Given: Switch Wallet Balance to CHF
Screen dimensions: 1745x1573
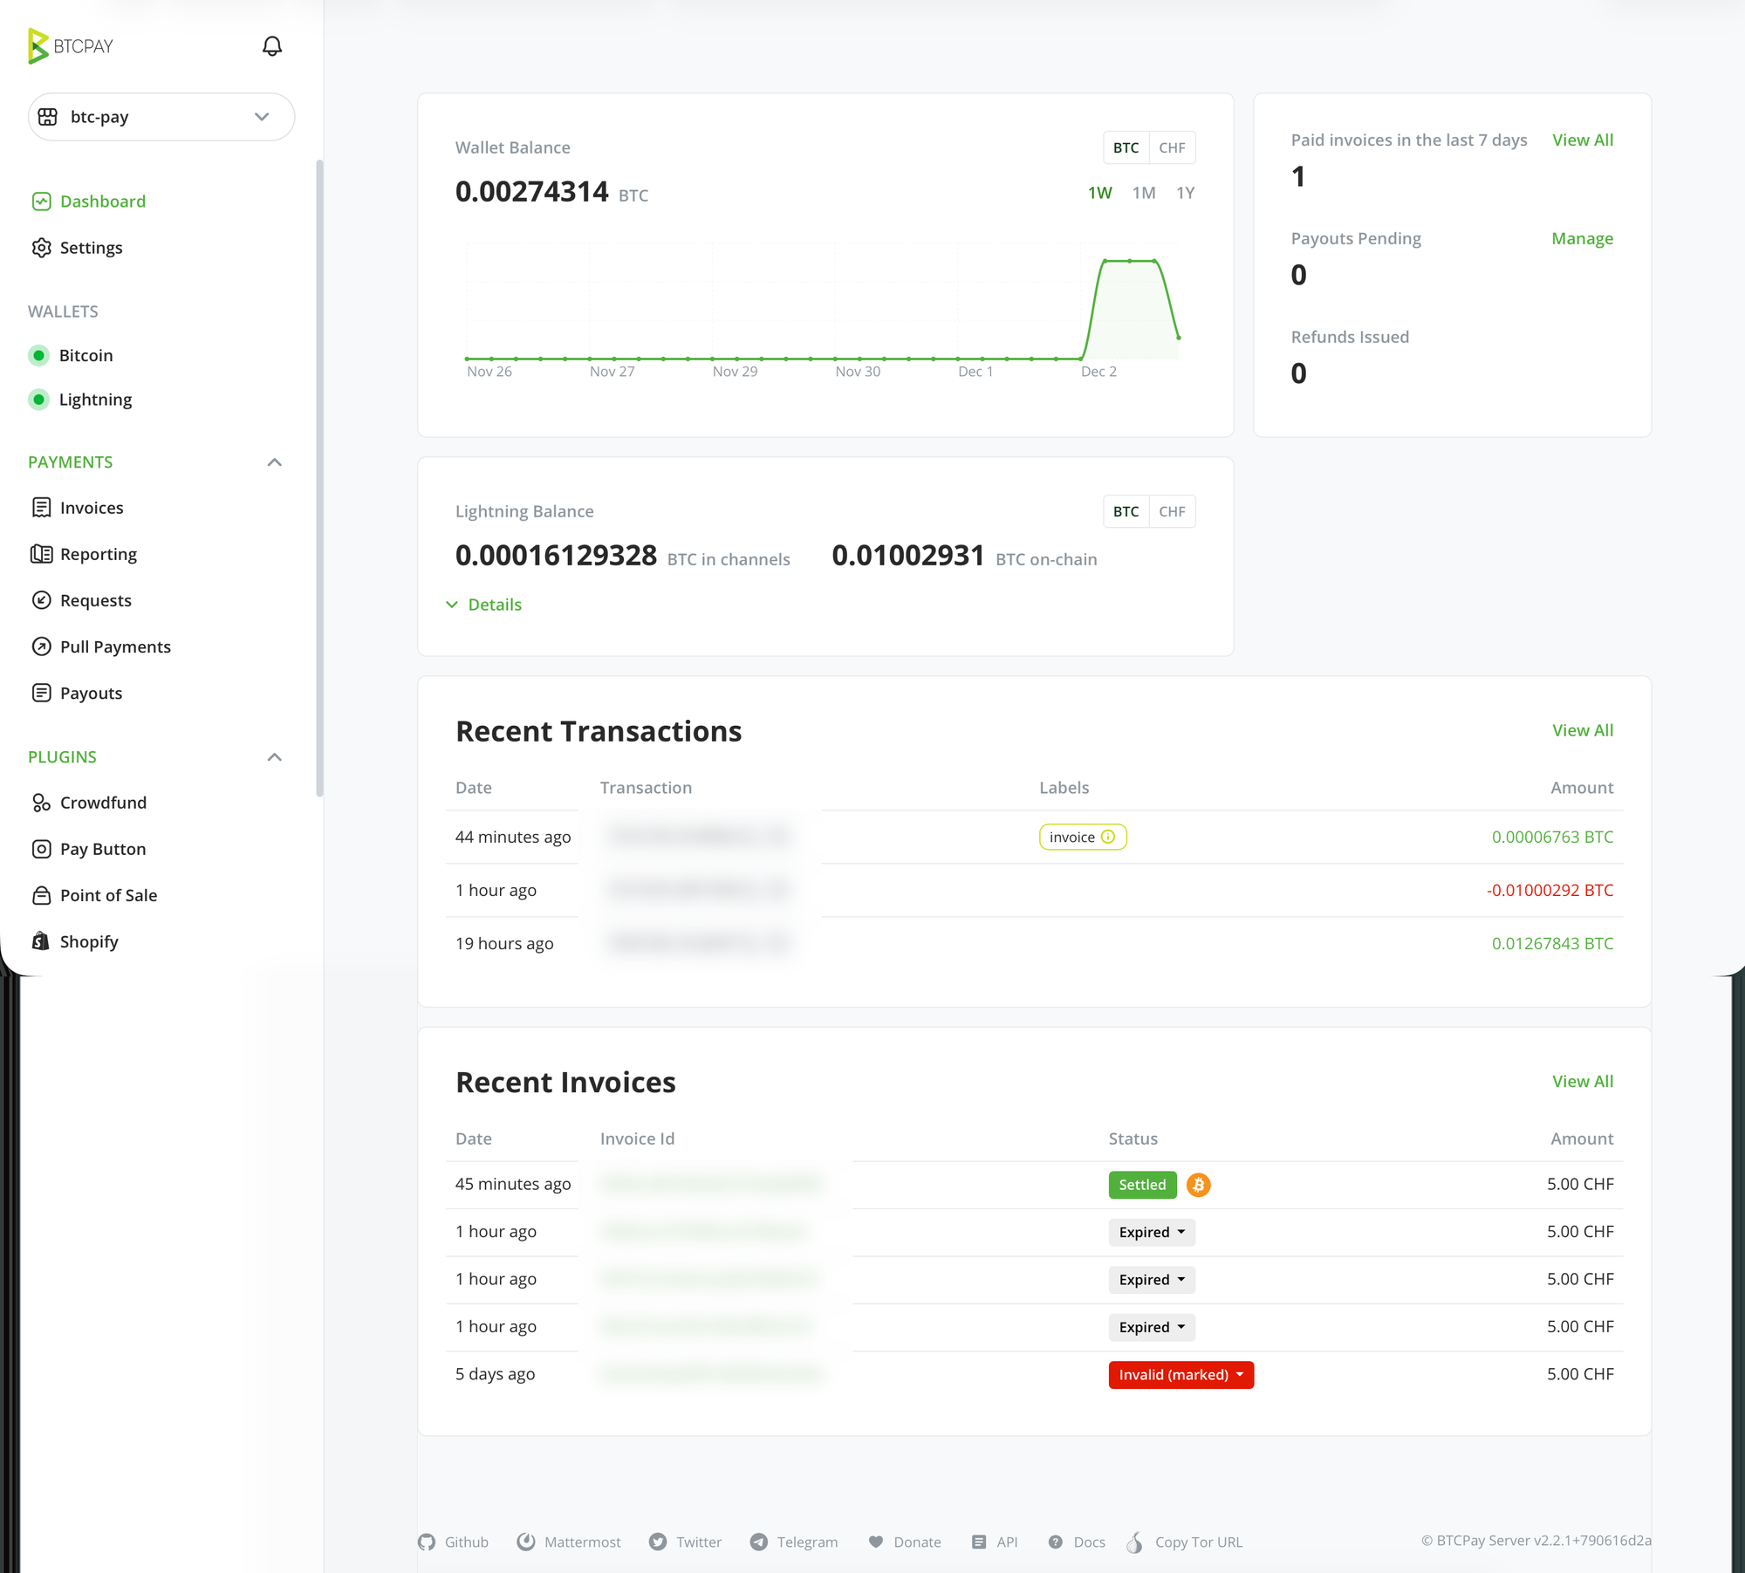Looking at the screenshot, I should point(1172,147).
